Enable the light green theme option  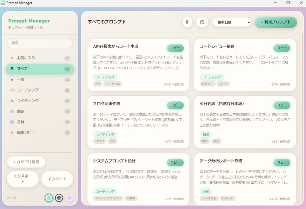tap(49, 198)
